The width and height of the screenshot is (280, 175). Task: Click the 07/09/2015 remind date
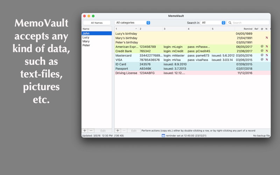[x=244, y=64]
